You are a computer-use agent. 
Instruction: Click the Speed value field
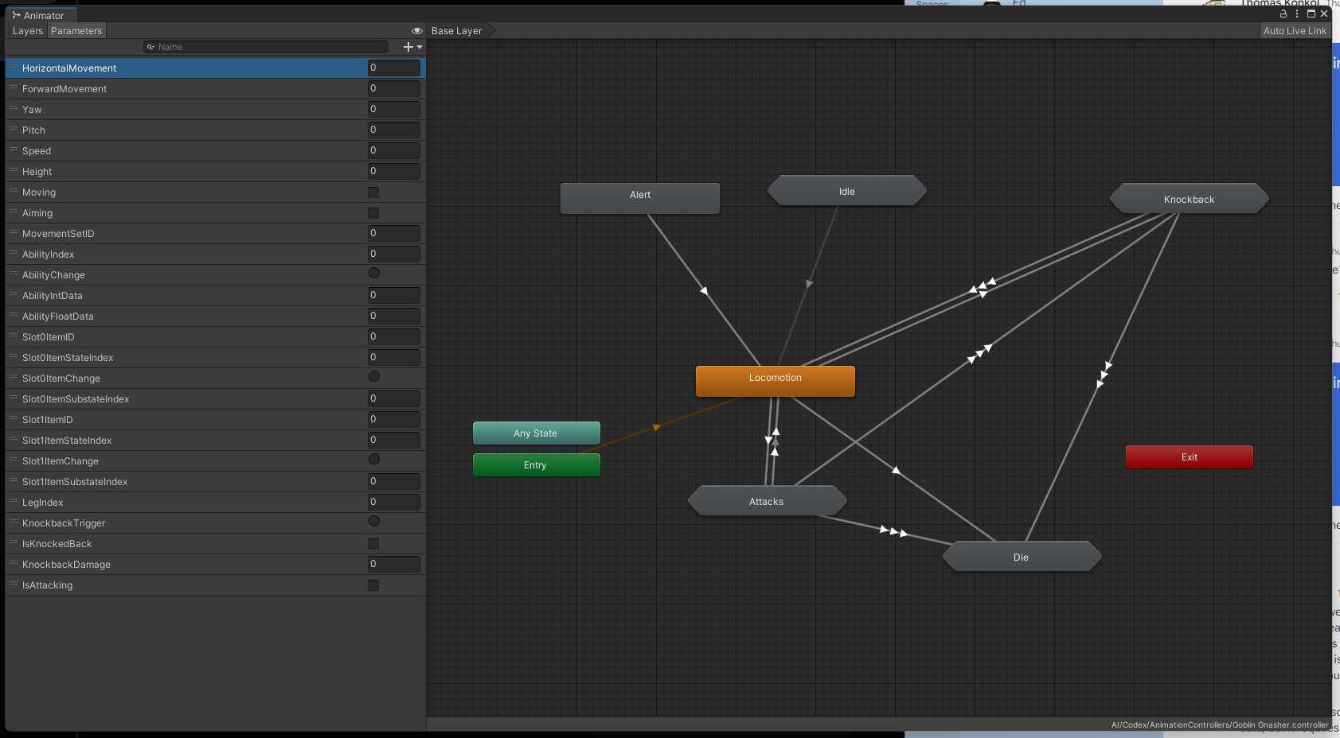pyautogui.click(x=394, y=150)
